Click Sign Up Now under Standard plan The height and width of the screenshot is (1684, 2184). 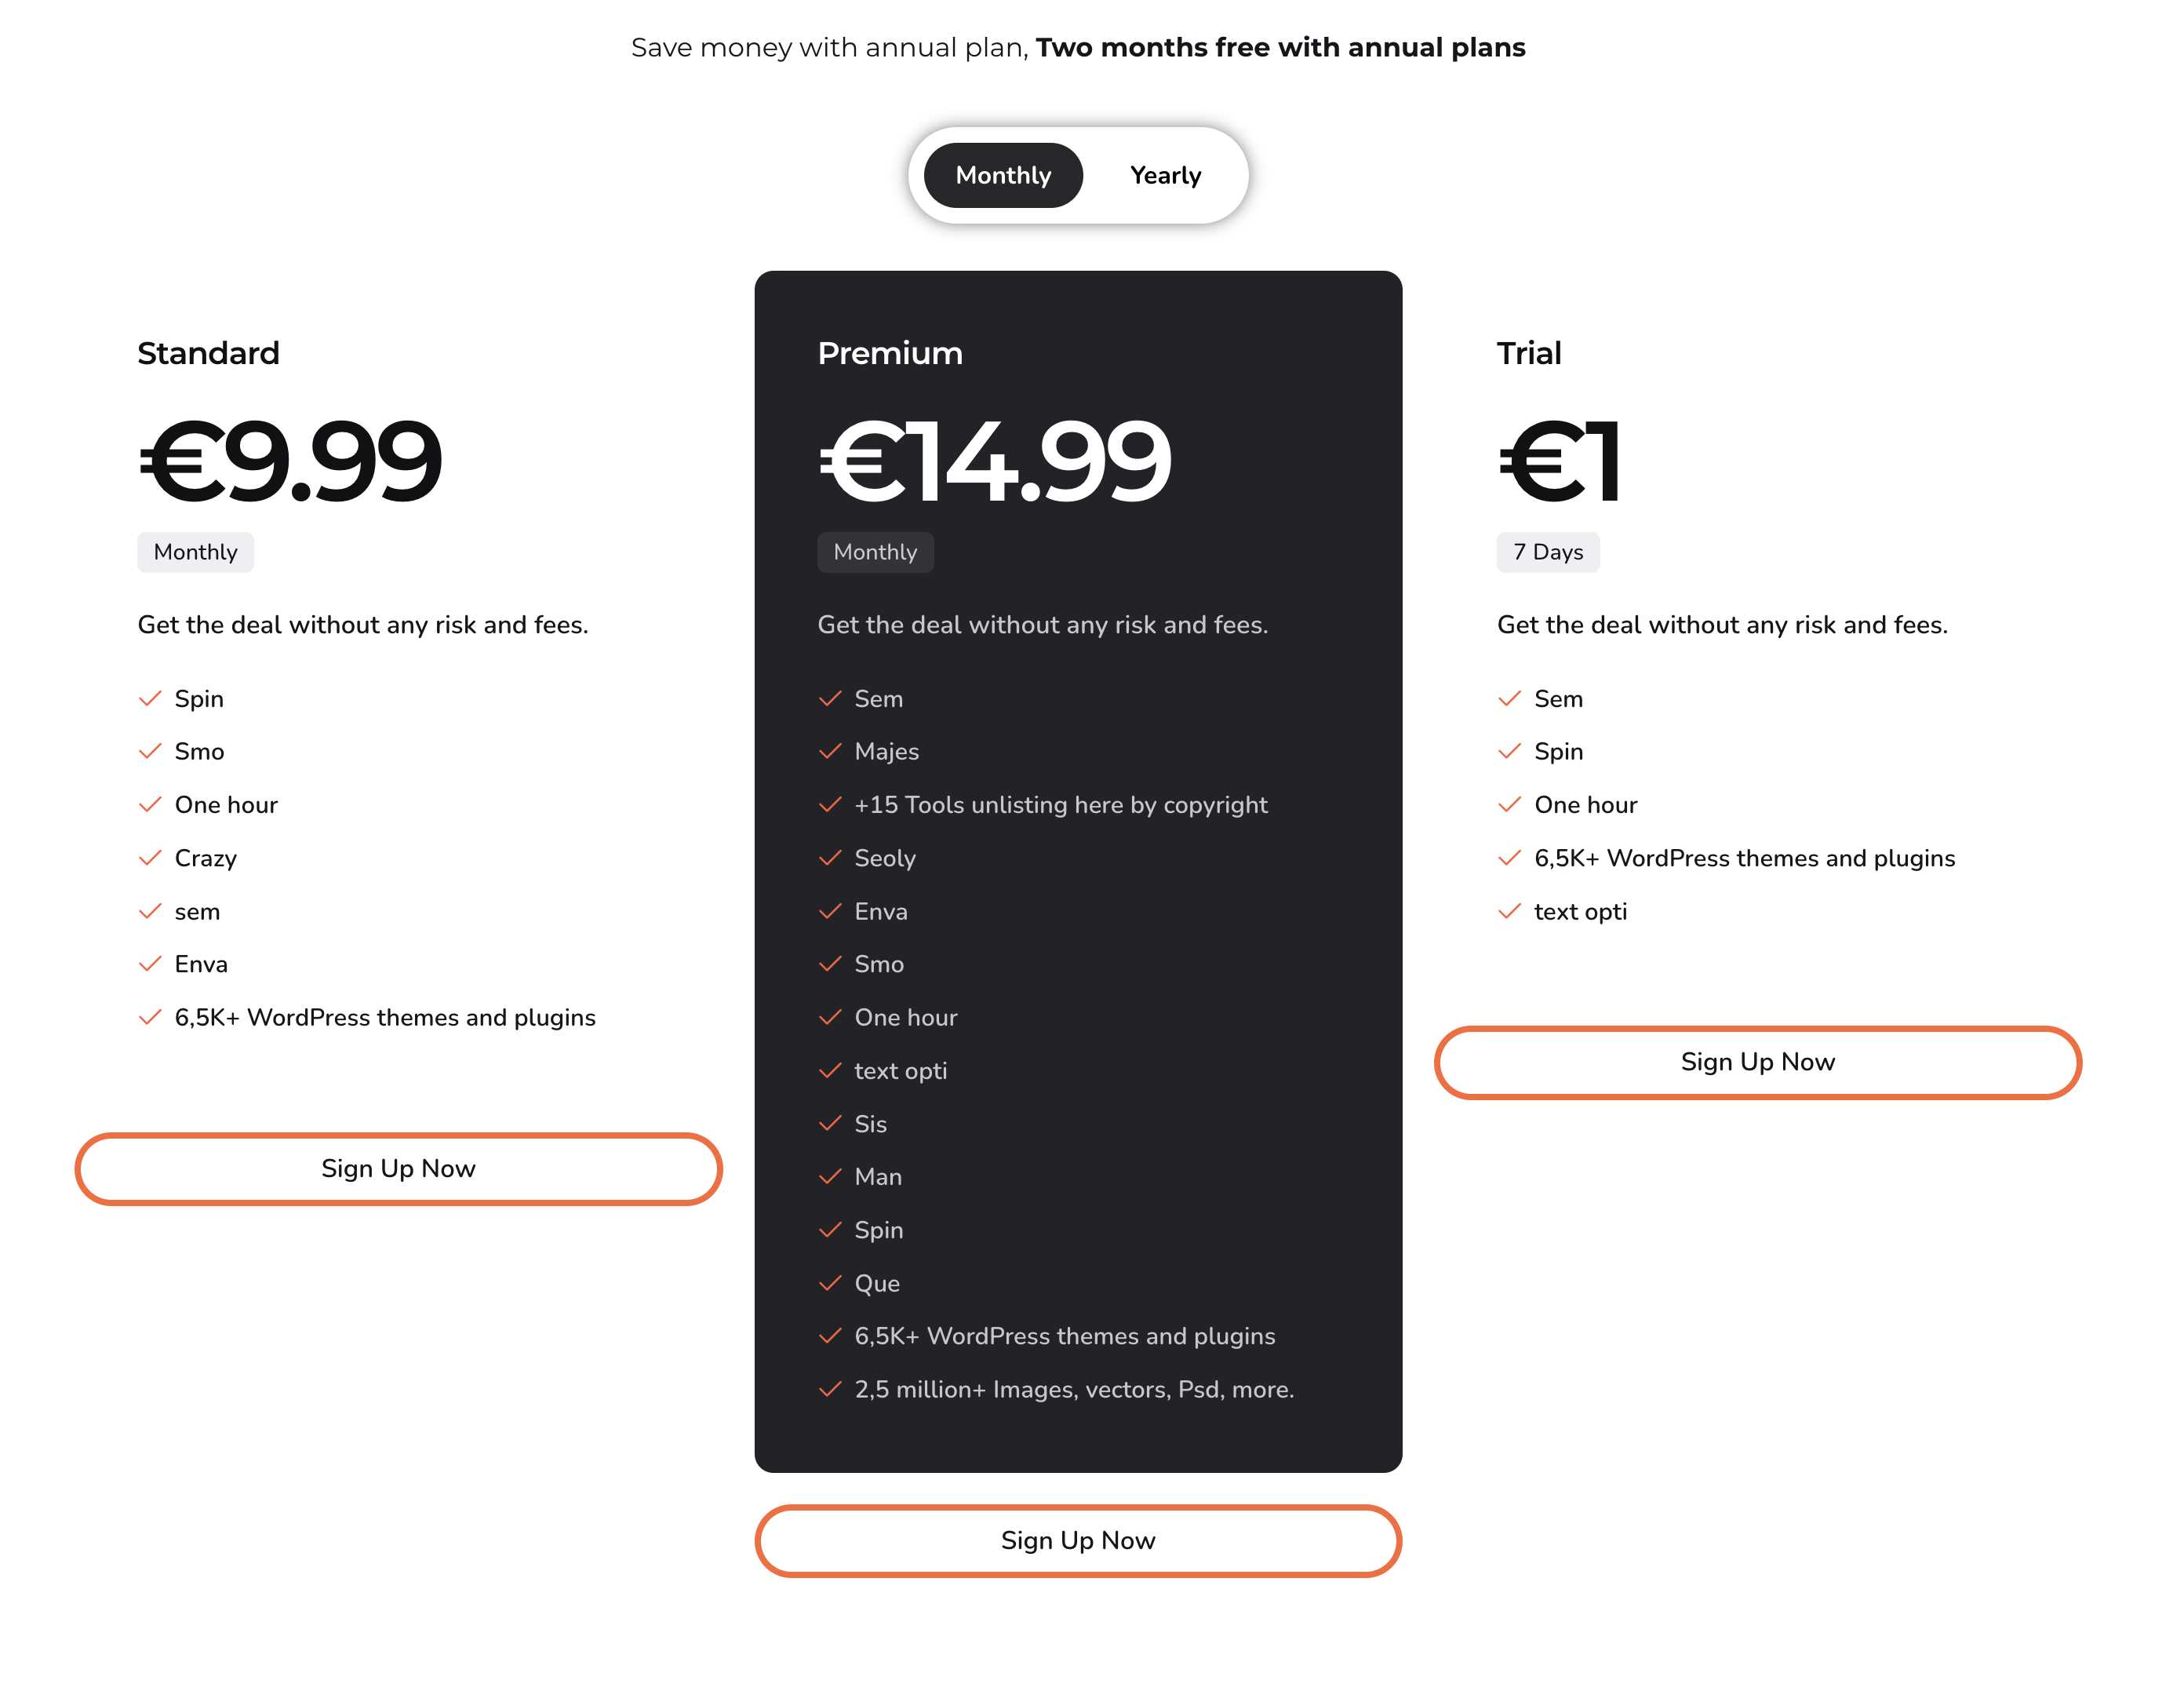click(398, 1169)
